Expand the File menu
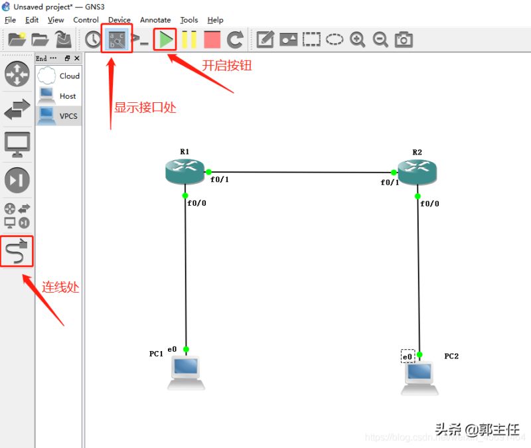Viewport: 531px width, 448px height. [10, 20]
